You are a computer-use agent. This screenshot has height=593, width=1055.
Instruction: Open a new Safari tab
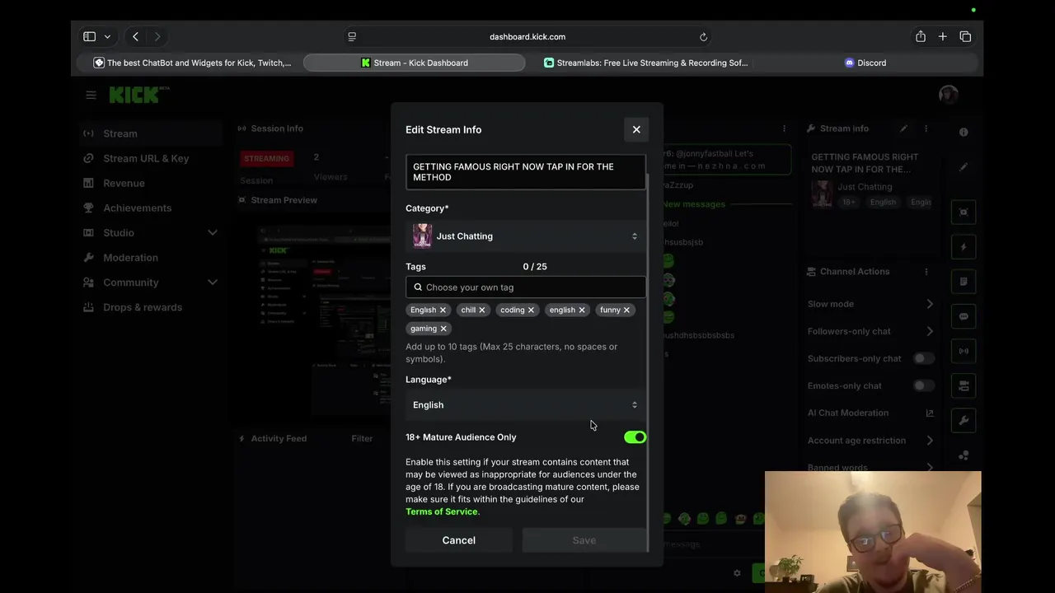pos(943,36)
